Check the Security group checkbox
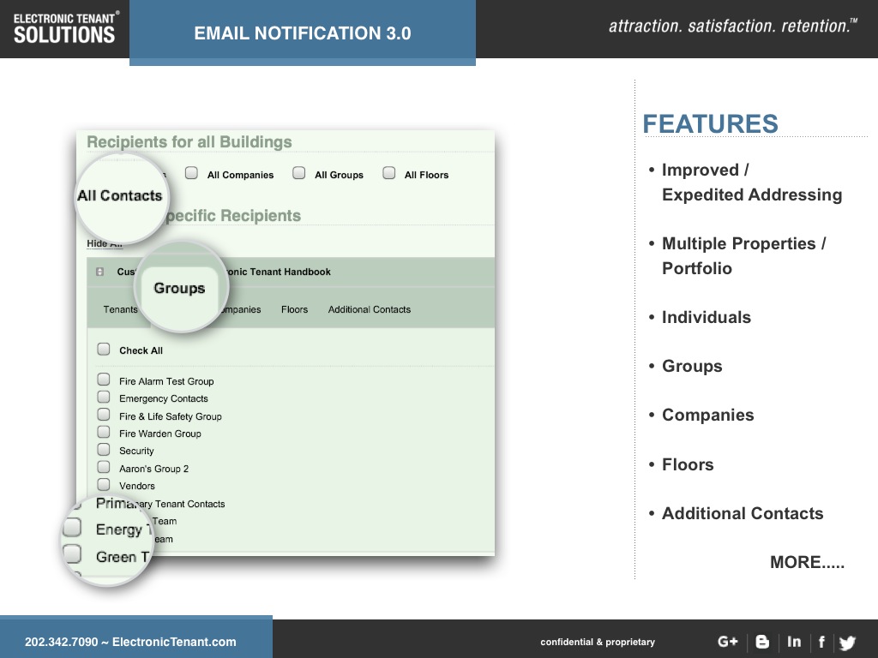The height and width of the screenshot is (658, 878). [x=104, y=450]
